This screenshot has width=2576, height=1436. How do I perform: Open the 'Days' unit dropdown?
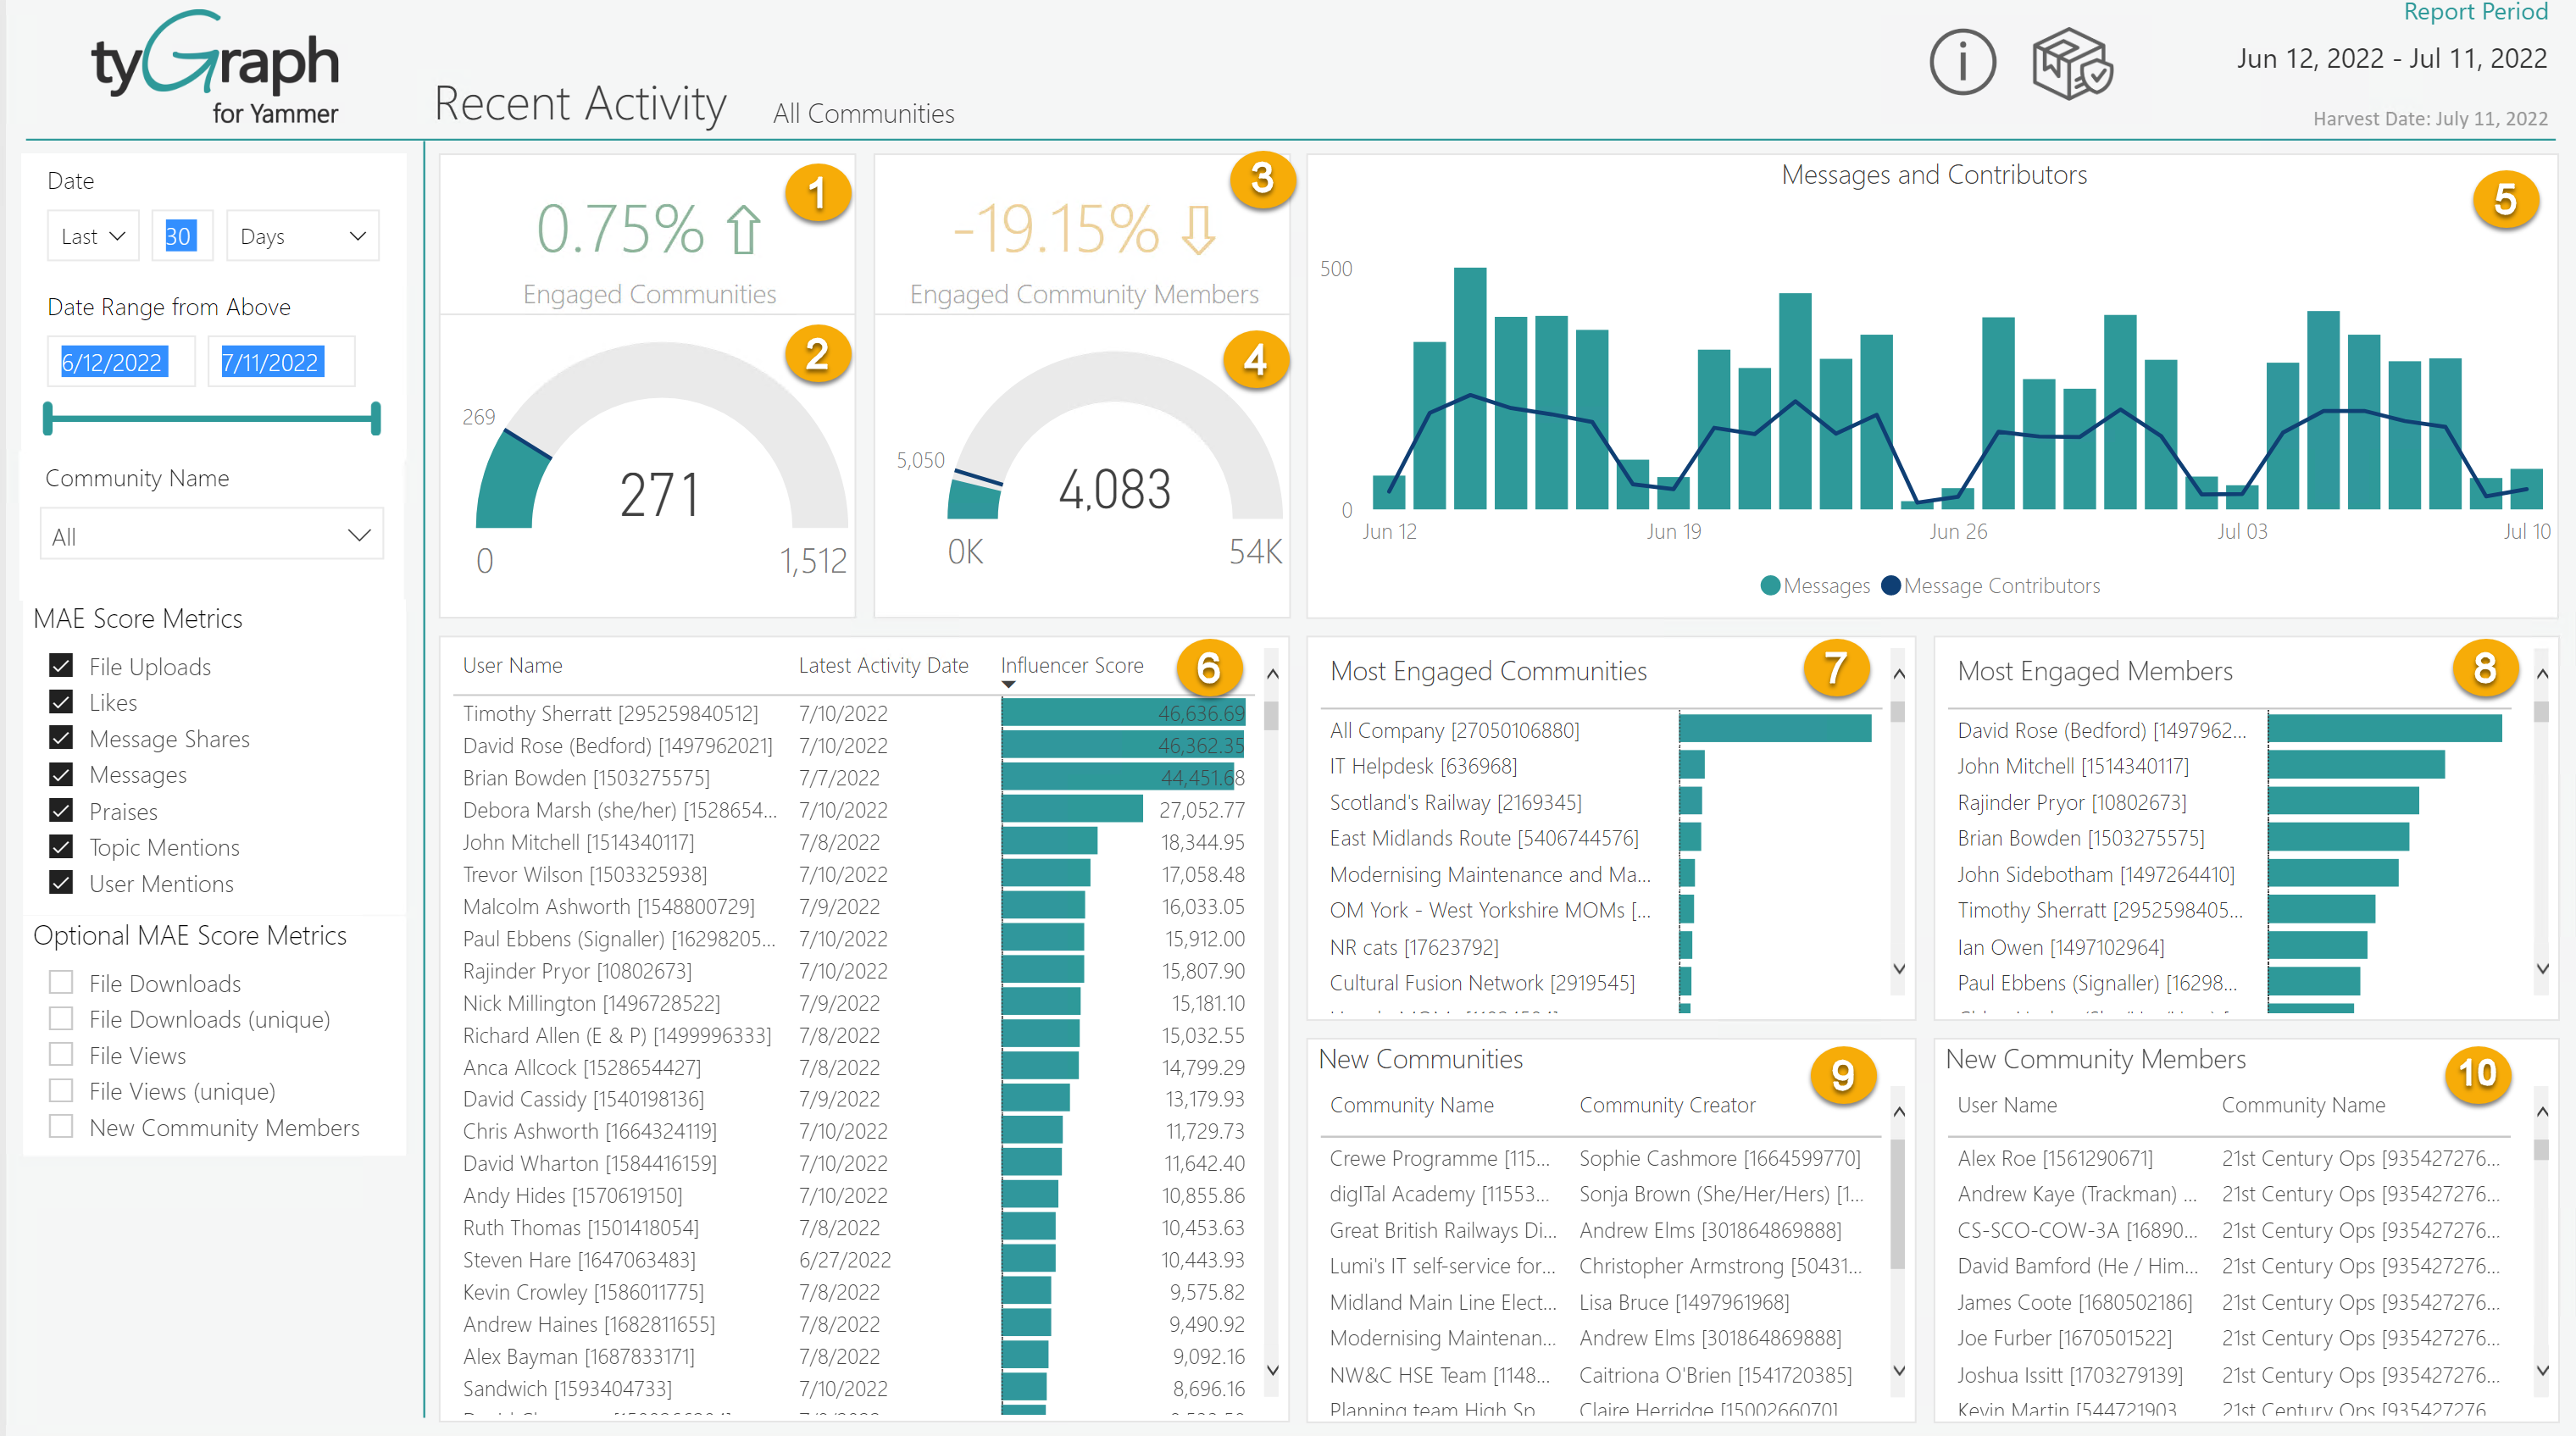302,236
